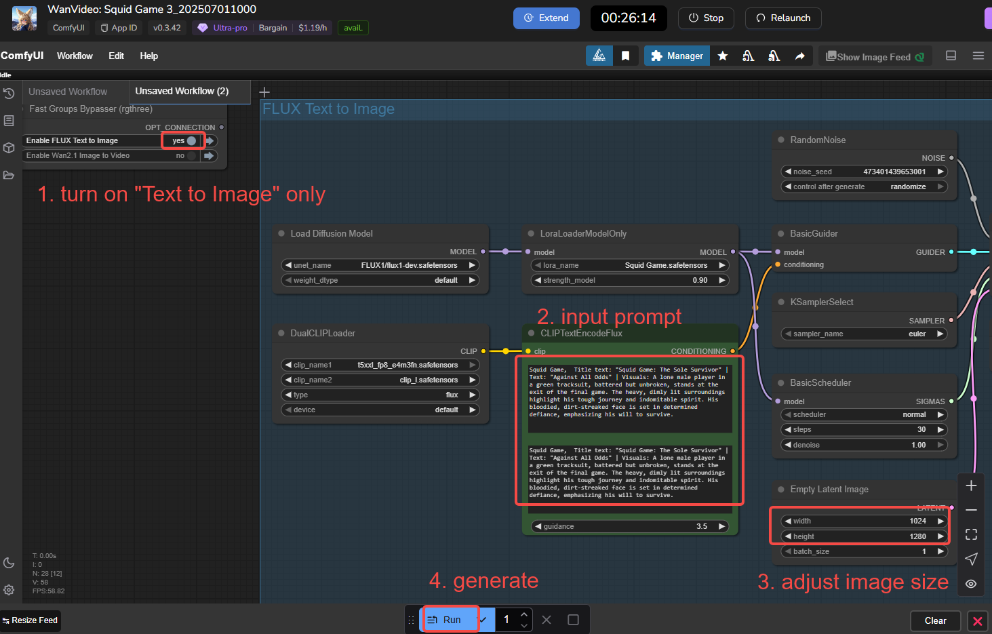
Task: Open the clip_name2 dropdown
Action: click(380, 380)
